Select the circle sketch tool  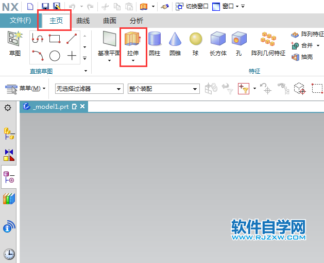pos(55,56)
